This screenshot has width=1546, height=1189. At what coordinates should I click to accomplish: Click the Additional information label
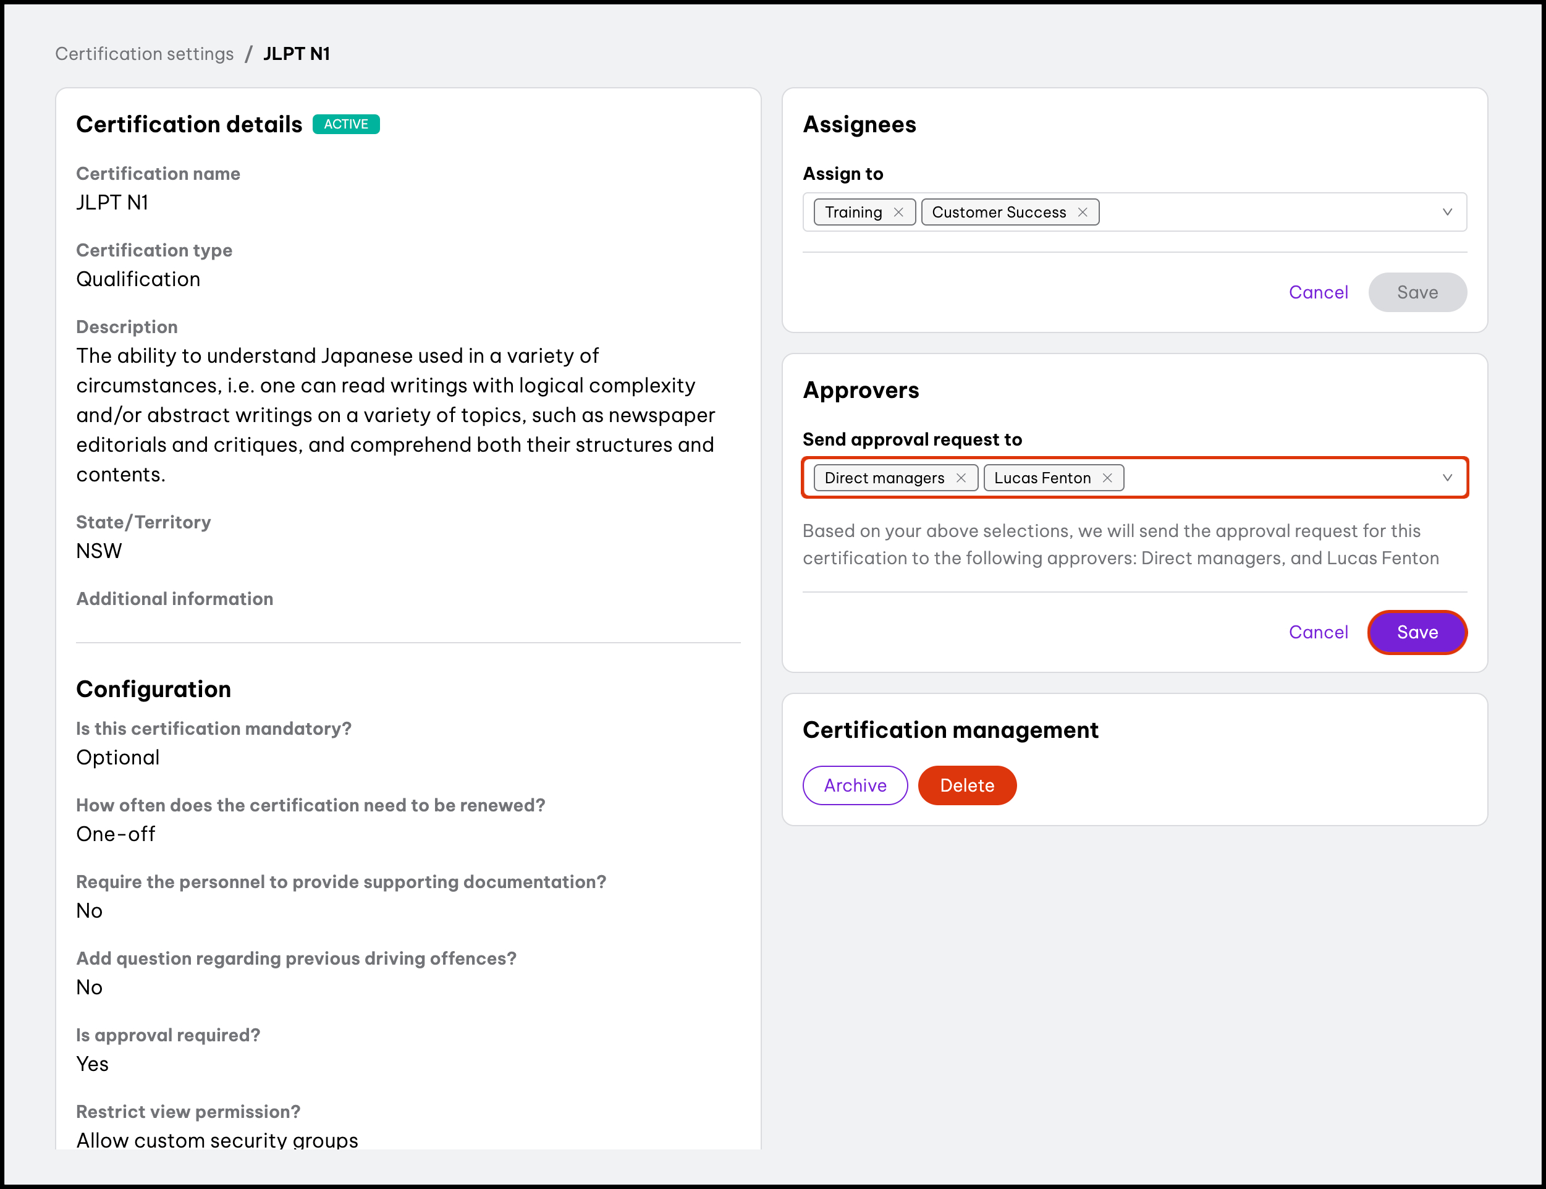(x=175, y=599)
